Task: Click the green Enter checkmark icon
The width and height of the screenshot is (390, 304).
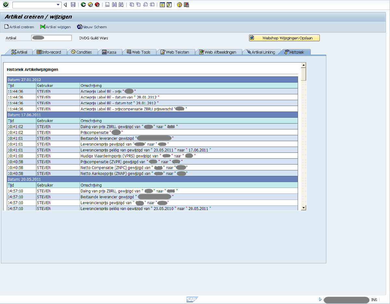Action: point(6,5)
